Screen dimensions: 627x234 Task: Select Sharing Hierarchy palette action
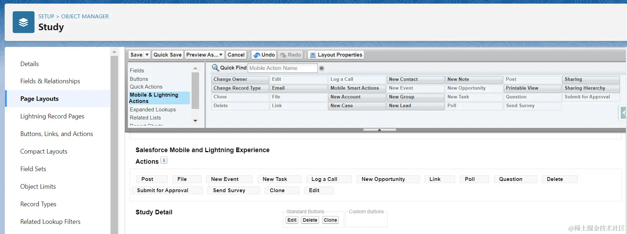591,88
